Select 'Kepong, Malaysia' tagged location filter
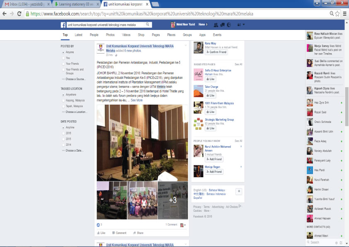349x247 pixels. point(75,100)
